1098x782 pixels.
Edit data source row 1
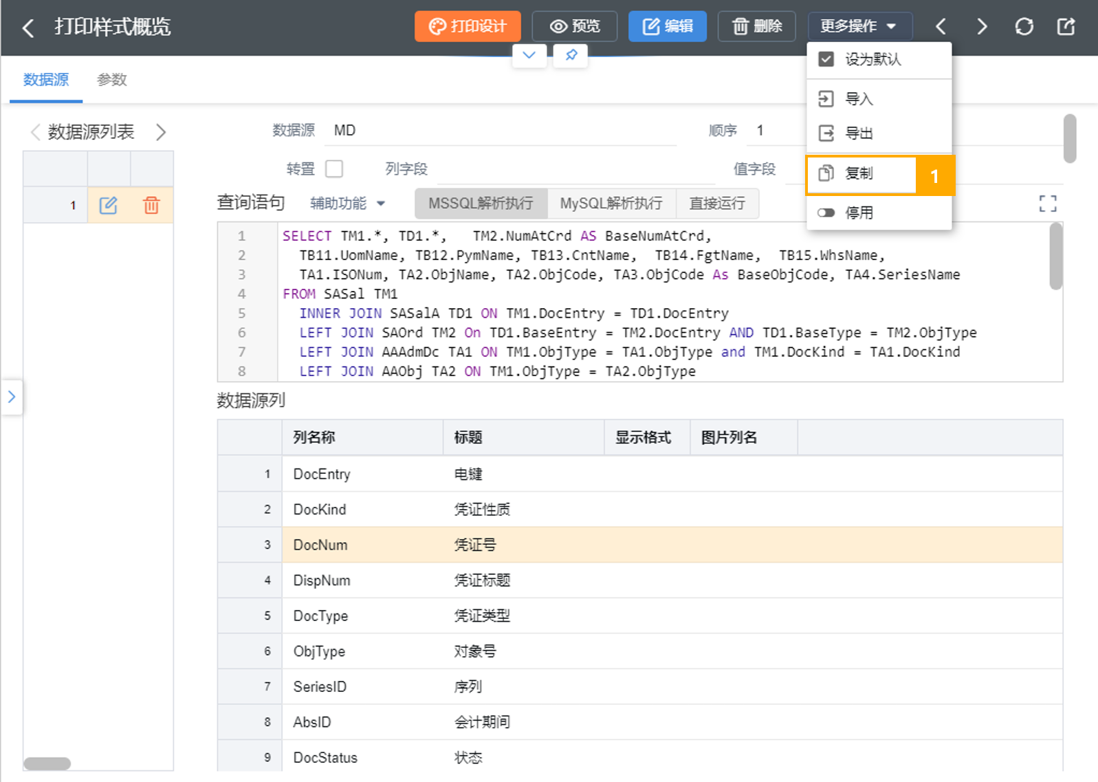109,205
